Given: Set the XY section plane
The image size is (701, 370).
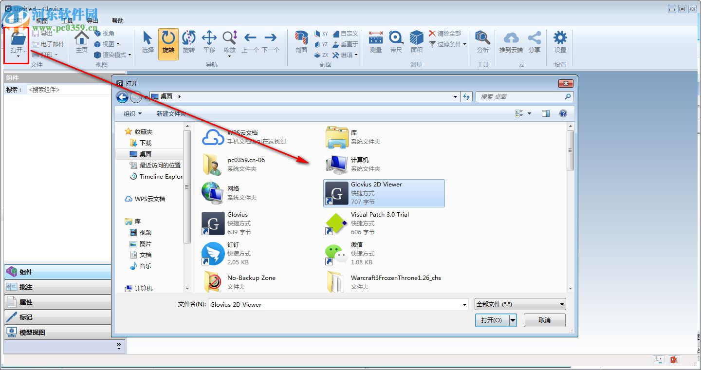Looking at the screenshot, I should coord(321,34).
